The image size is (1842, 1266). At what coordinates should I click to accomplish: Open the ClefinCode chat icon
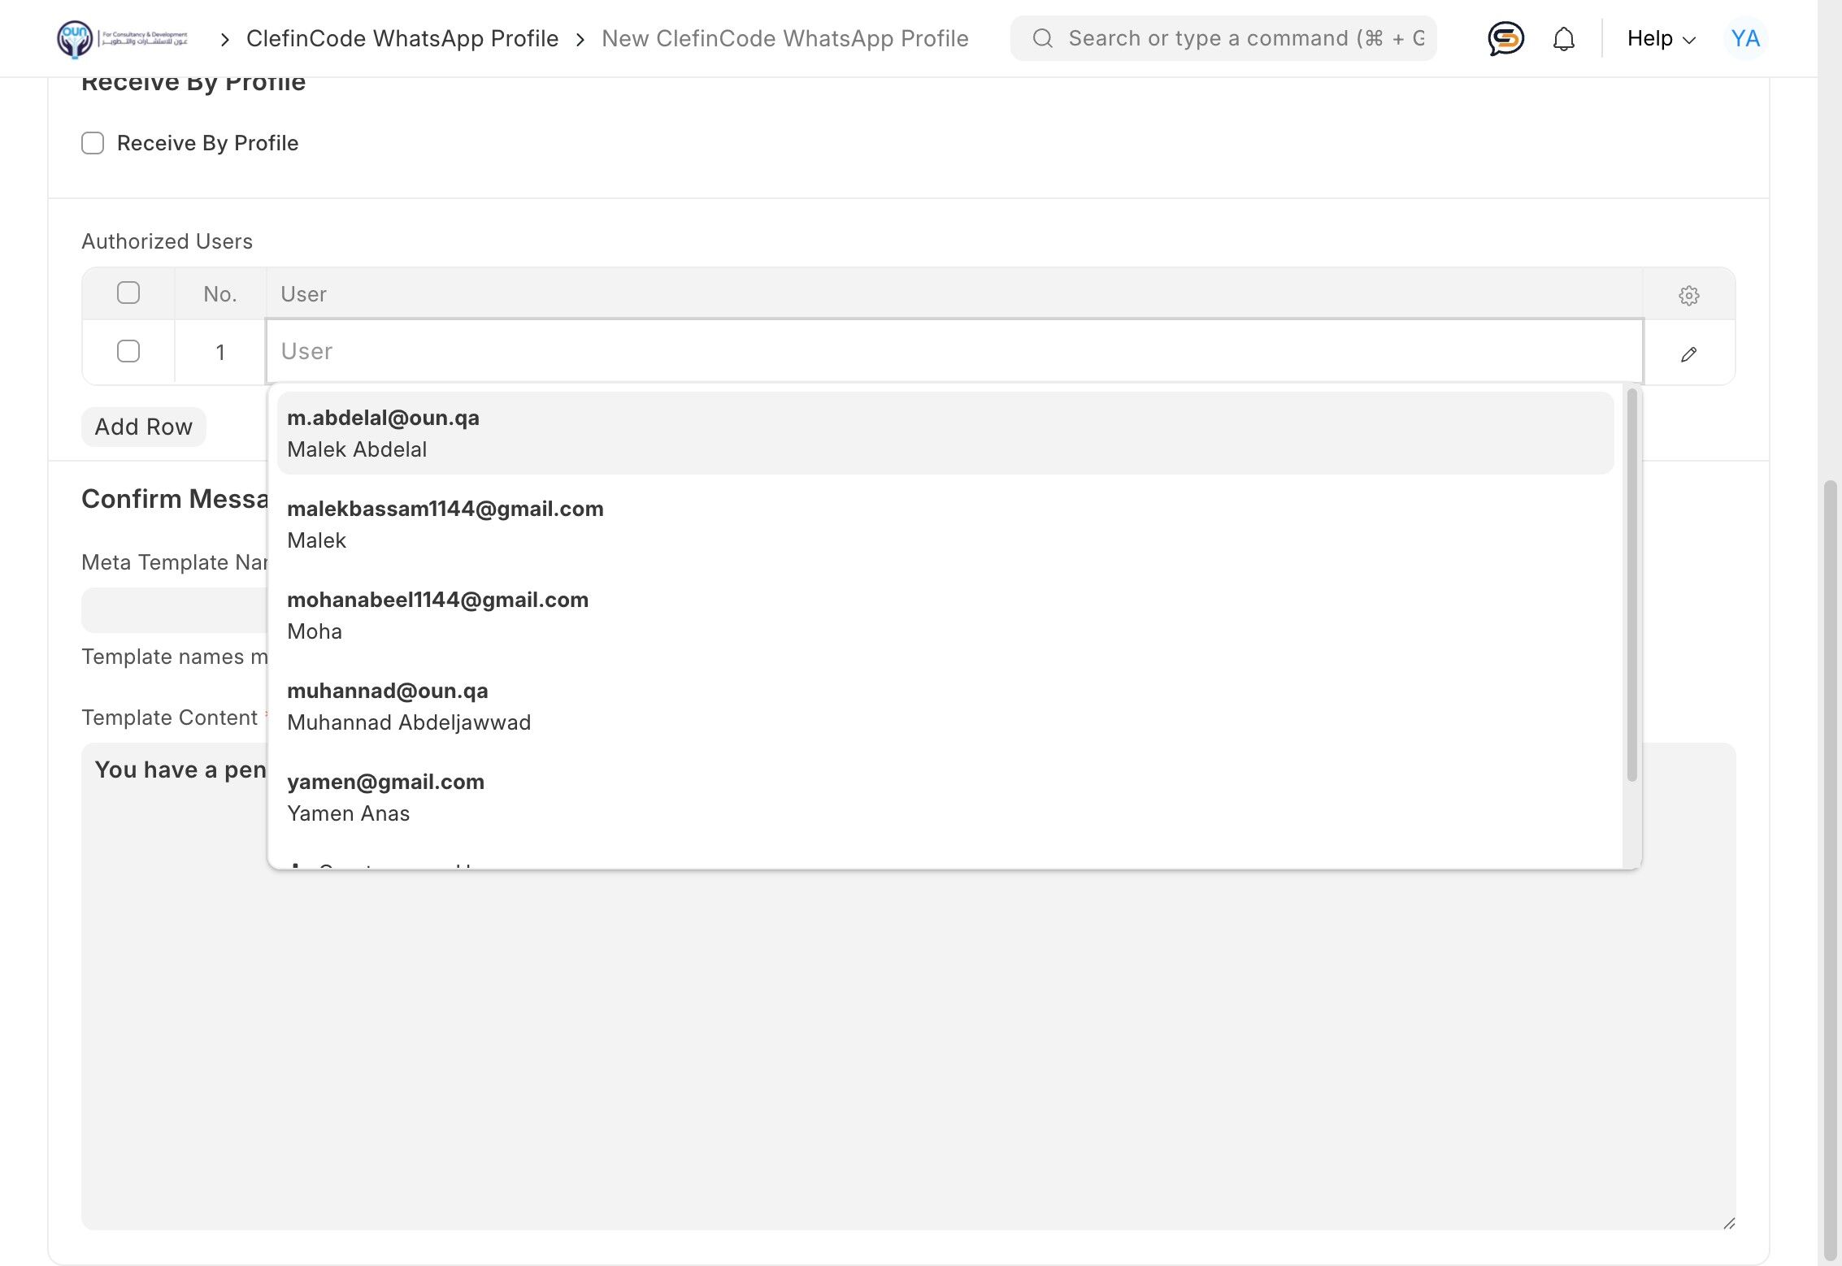point(1505,38)
